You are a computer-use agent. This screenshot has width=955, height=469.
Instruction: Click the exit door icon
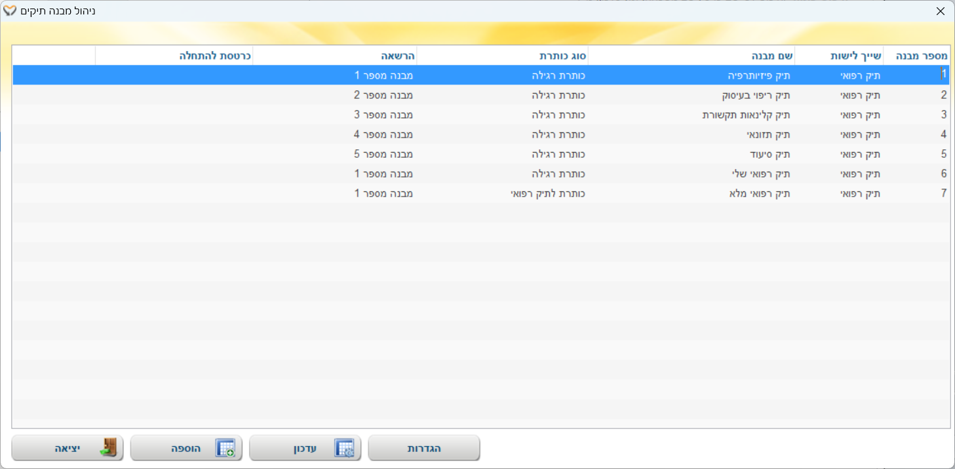click(x=107, y=448)
